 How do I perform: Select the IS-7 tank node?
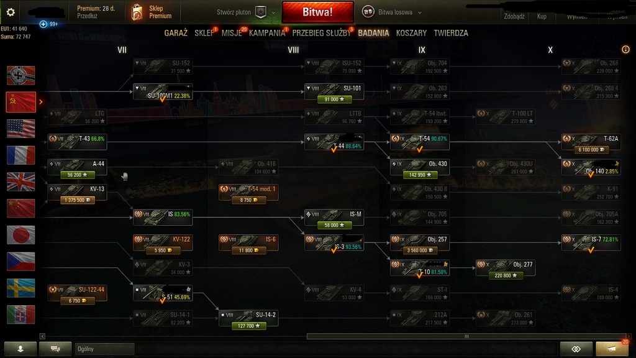591,243
